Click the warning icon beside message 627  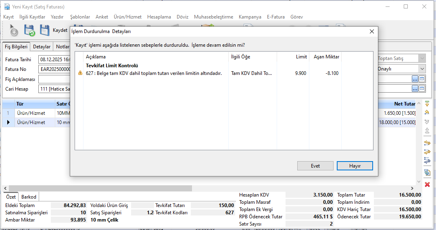(80, 73)
